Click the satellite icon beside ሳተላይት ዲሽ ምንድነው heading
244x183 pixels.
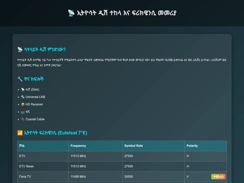[20, 50]
